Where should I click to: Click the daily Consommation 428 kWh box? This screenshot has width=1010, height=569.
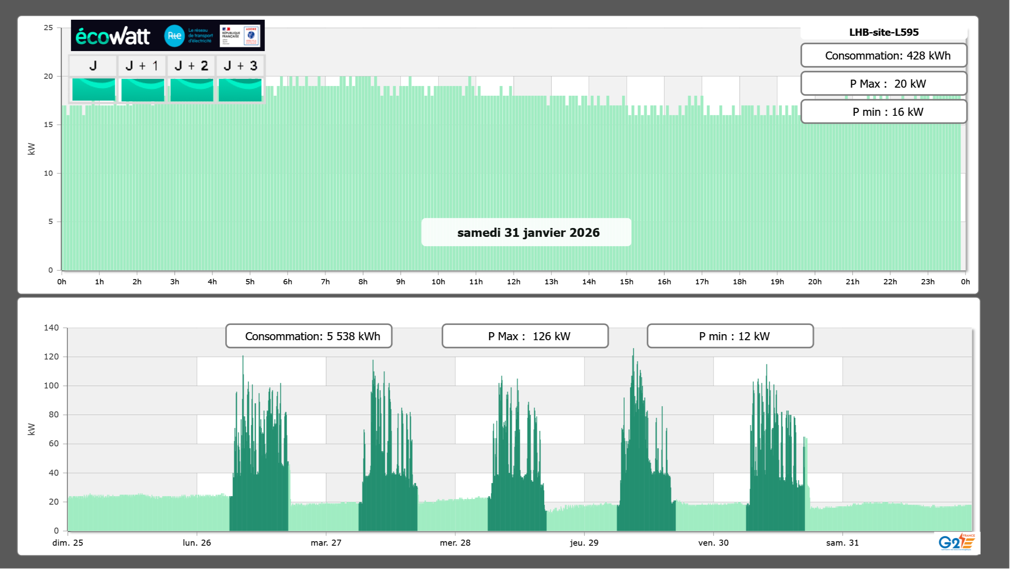pyautogui.click(x=883, y=55)
